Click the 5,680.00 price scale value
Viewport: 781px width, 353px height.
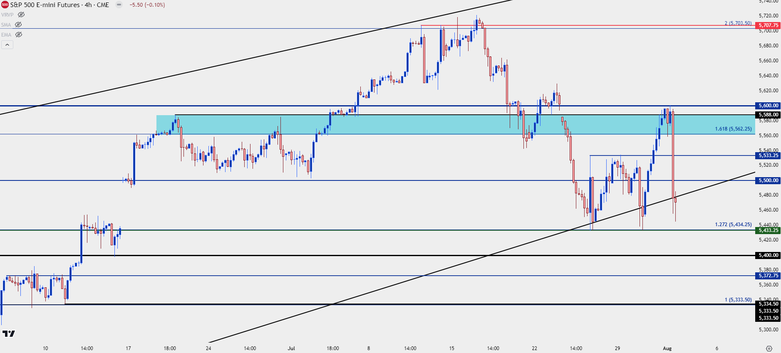click(768, 46)
